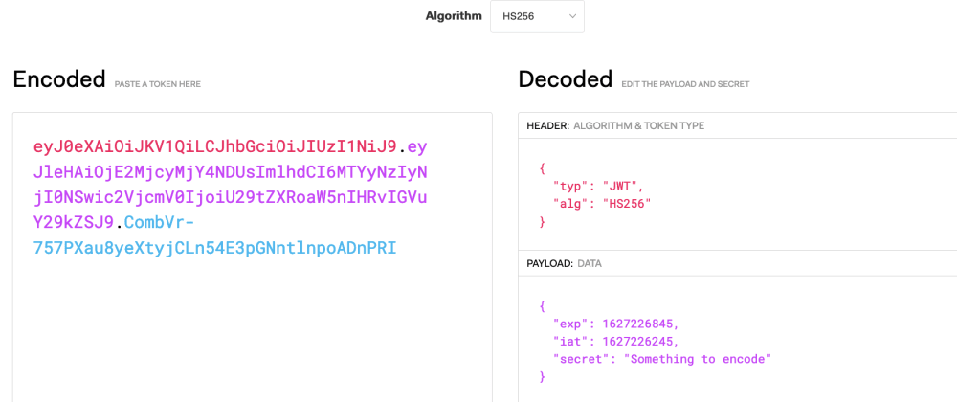Click the "Something to encode" secret value
The image size is (957, 402).
tap(697, 359)
